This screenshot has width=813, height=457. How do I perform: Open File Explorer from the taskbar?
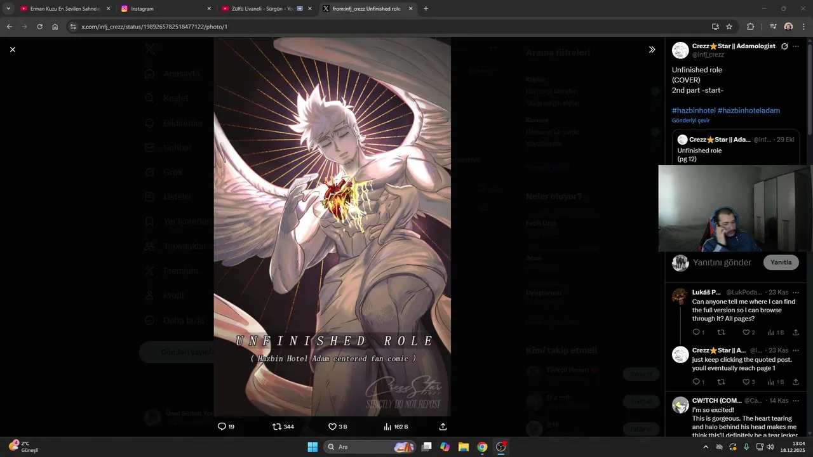[464, 447]
